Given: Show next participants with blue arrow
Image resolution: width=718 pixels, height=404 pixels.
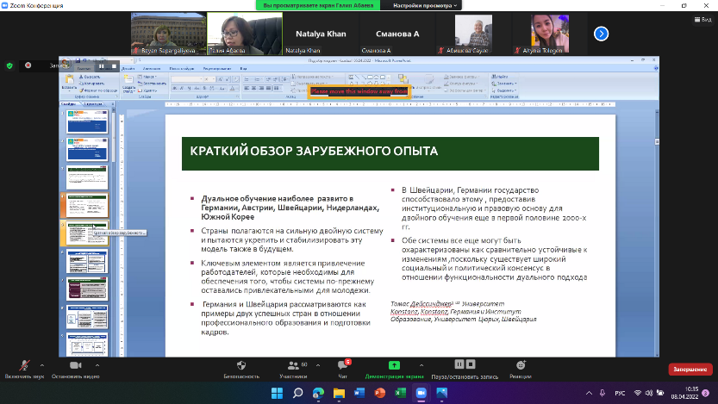Looking at the screenshot, I should pos(602,34).
